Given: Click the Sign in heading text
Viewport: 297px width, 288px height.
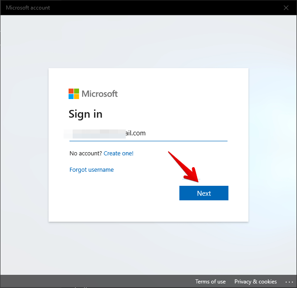Looking at the screenshot, I should point(85,114).
